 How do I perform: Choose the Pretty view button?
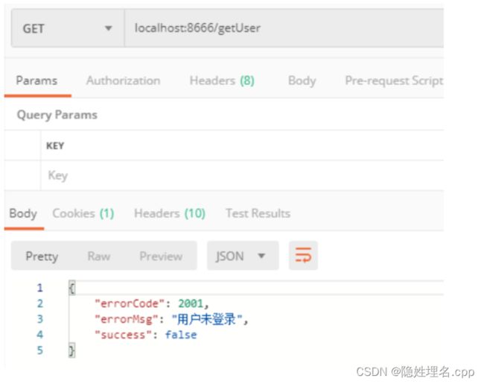[x=42, y=256]
